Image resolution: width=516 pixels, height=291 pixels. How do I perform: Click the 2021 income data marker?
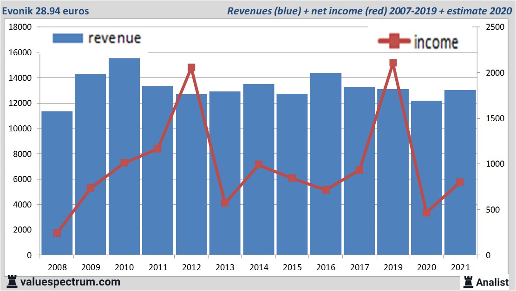point(460,182)
